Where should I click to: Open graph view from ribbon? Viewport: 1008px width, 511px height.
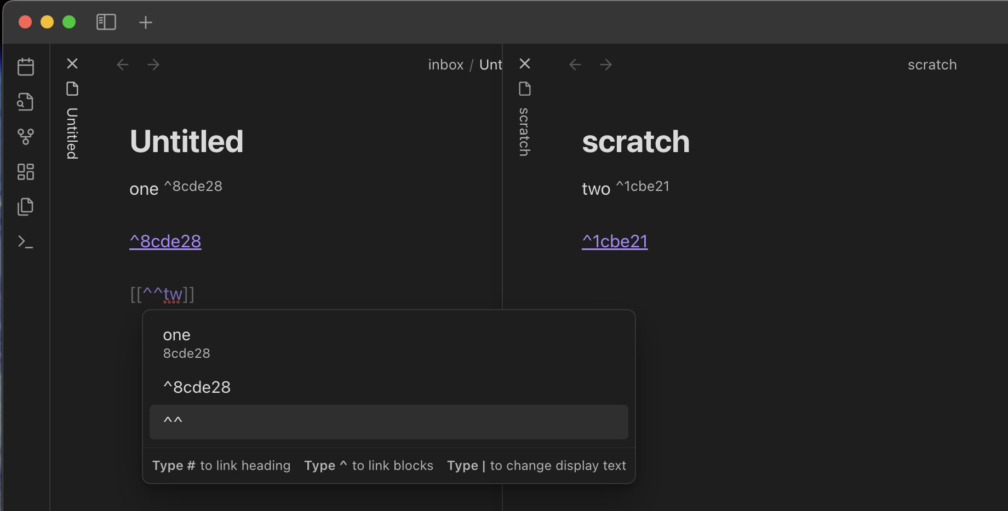click(x=26, y=137)
